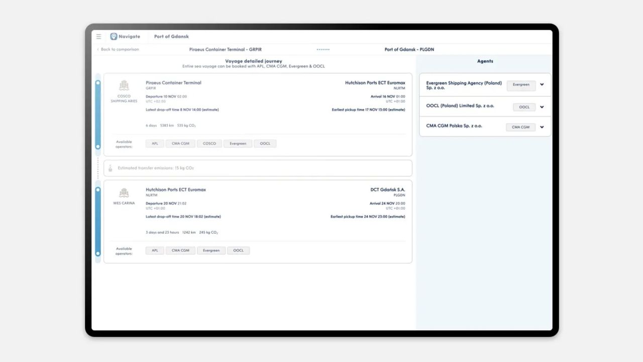This screenshot has height=362, width=643.
Task: Click the first leg's top timeline marker
Action: [x=98, y=82]
